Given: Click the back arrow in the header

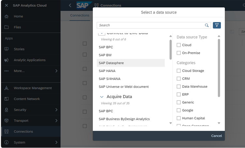Looking at the screenshot, I should (70, 6).
